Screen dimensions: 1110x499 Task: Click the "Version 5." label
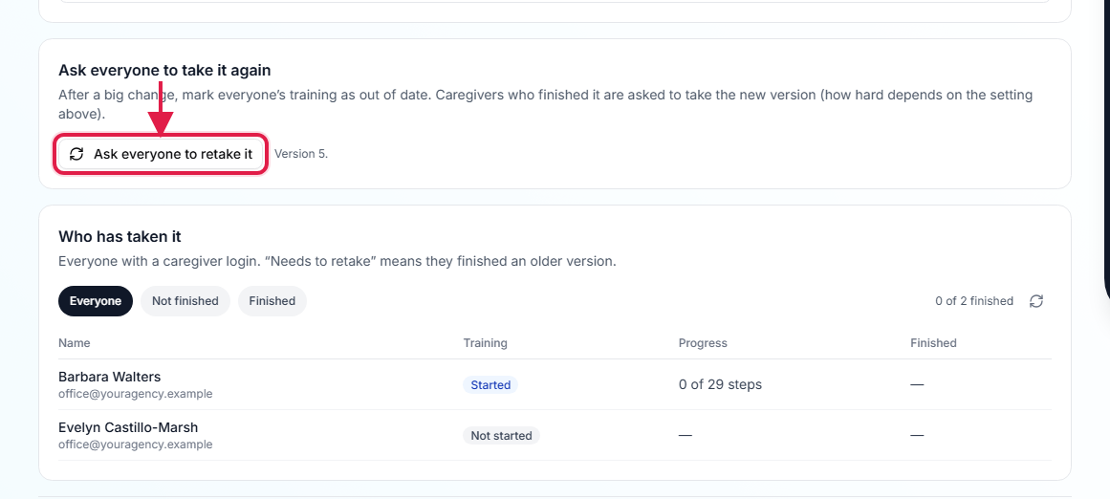click(x=301, y=154)
